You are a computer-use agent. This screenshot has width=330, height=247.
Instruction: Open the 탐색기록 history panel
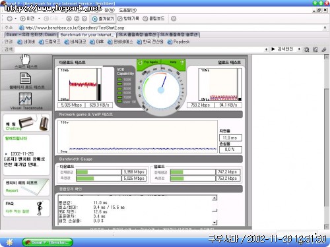pos(128,18)
